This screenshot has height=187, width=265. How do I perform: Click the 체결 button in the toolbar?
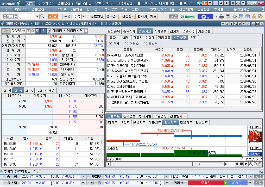(x=174, y=16)
